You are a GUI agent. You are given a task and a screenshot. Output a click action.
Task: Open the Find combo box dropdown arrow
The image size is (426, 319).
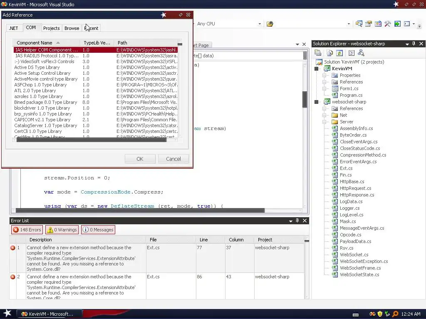[x=349, y=24]
